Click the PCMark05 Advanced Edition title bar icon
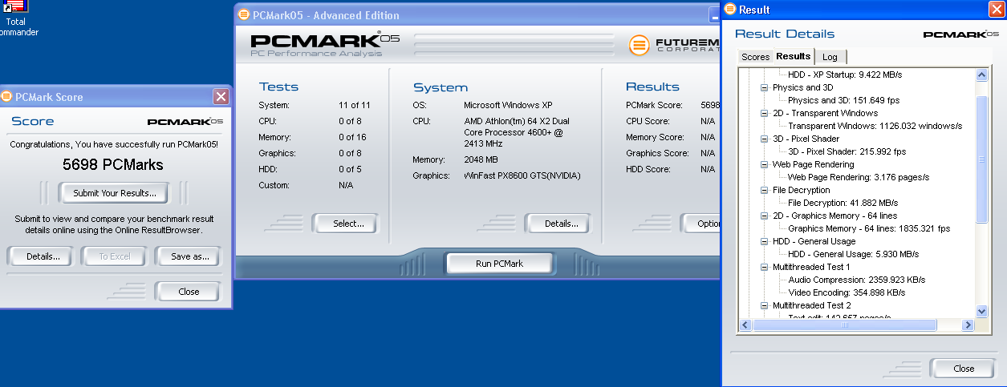The image size is (1007, 387). (244, 15)
